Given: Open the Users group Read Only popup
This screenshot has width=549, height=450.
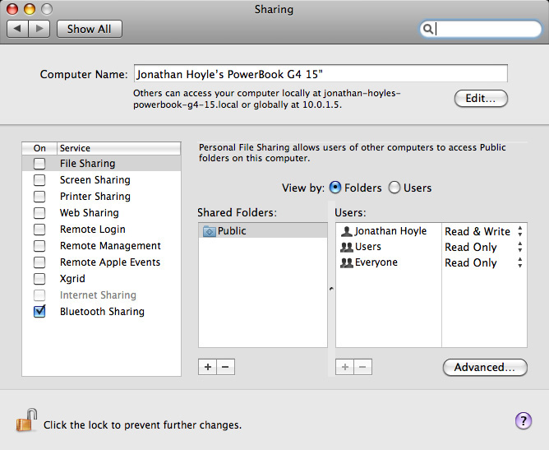Looking at the screenshot, I should pos(484,247).
